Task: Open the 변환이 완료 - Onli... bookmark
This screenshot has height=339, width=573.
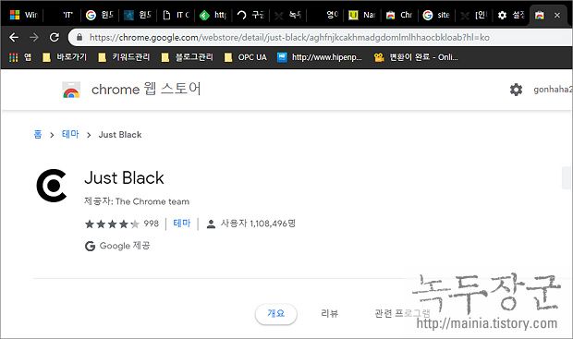Action: tap(416, 57)
